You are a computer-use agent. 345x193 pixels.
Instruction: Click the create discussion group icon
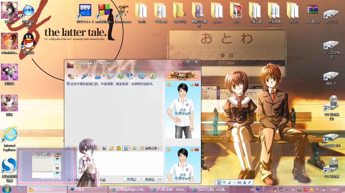click(120, 76)
